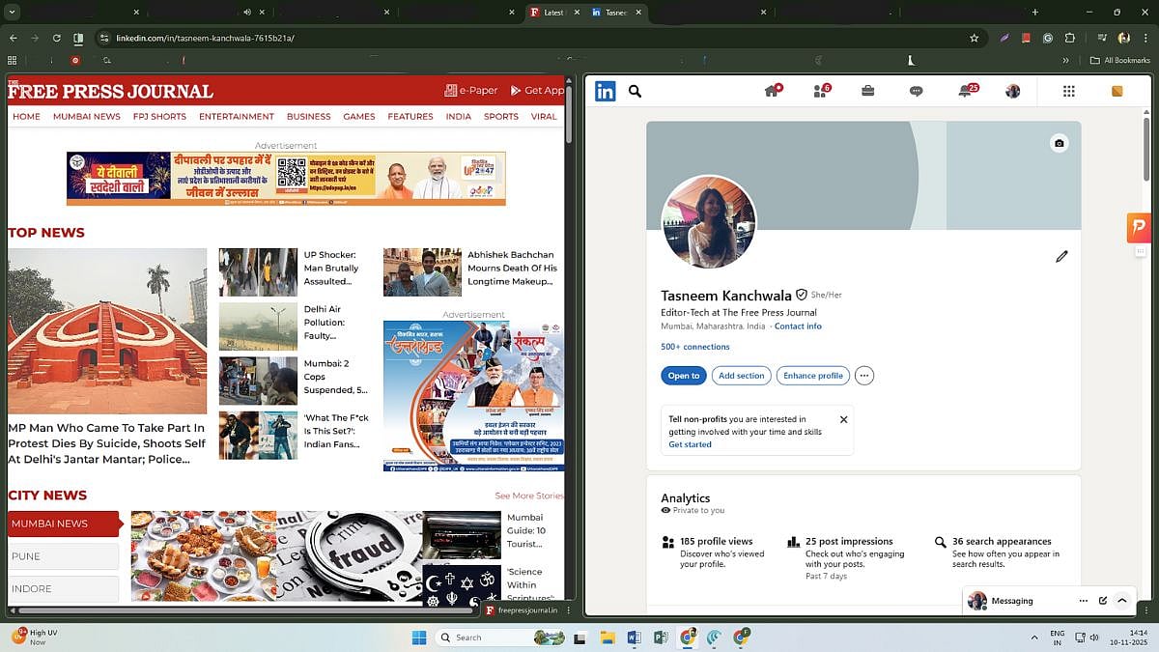Expand the Messaging panel chevron
The width and height of the screenshot is (1159, 652).
click(x=1122, y=600)
